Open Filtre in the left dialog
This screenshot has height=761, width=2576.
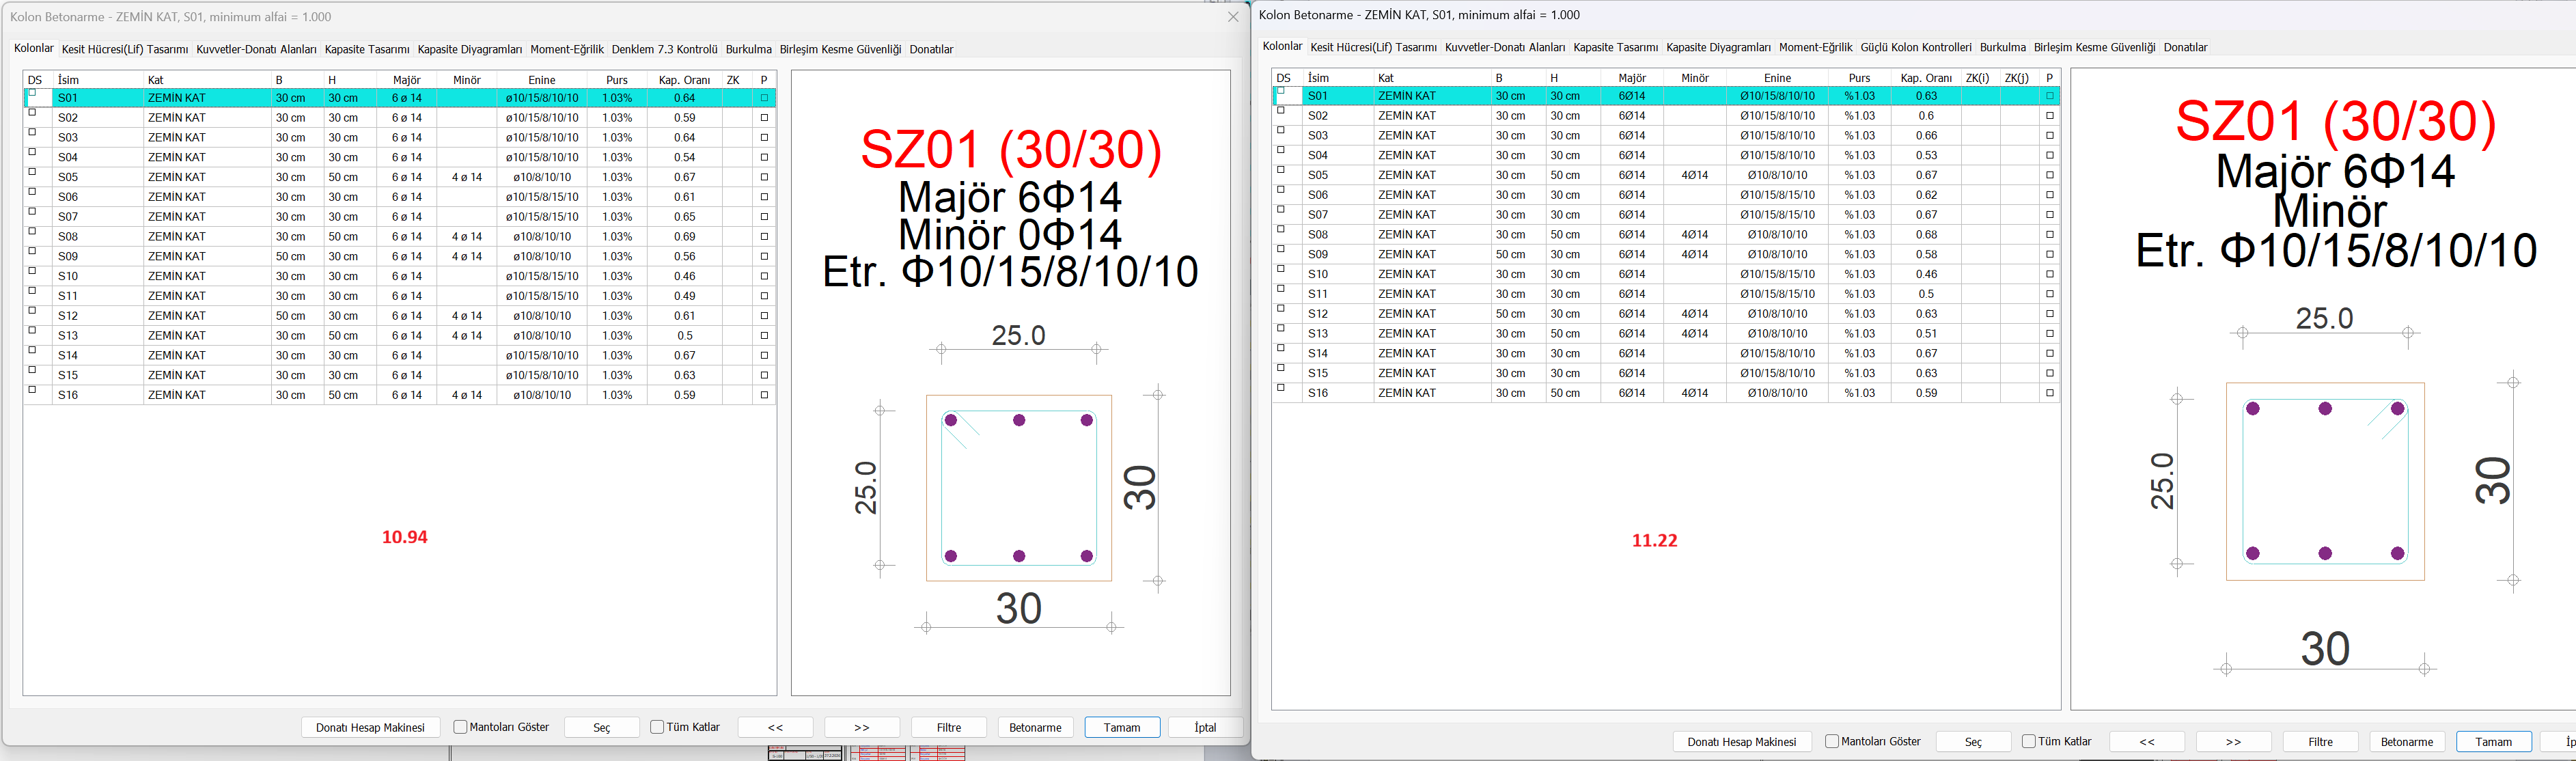coord(948,727)
